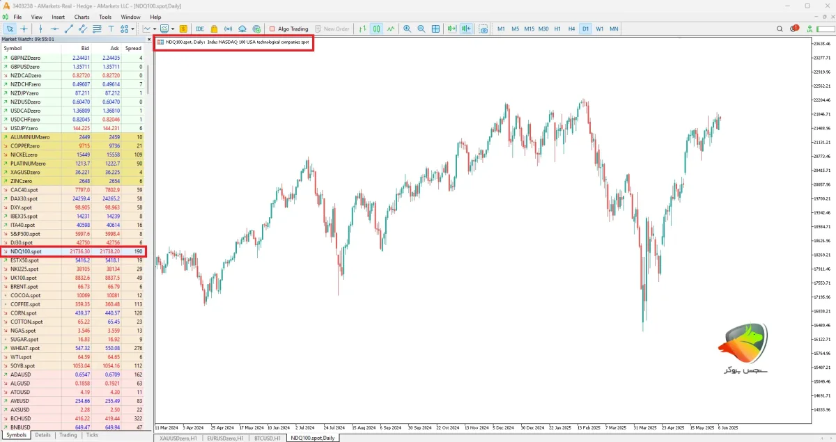Open the dollar-sign Market Watch icon

click(183, 29)
